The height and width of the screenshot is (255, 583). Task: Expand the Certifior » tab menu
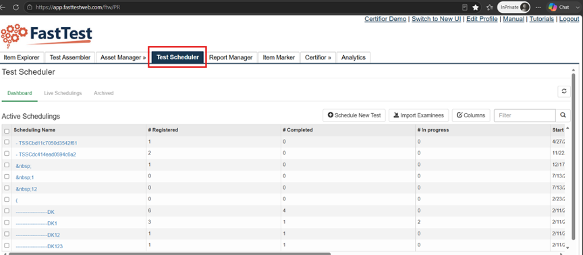click(318, 57)
